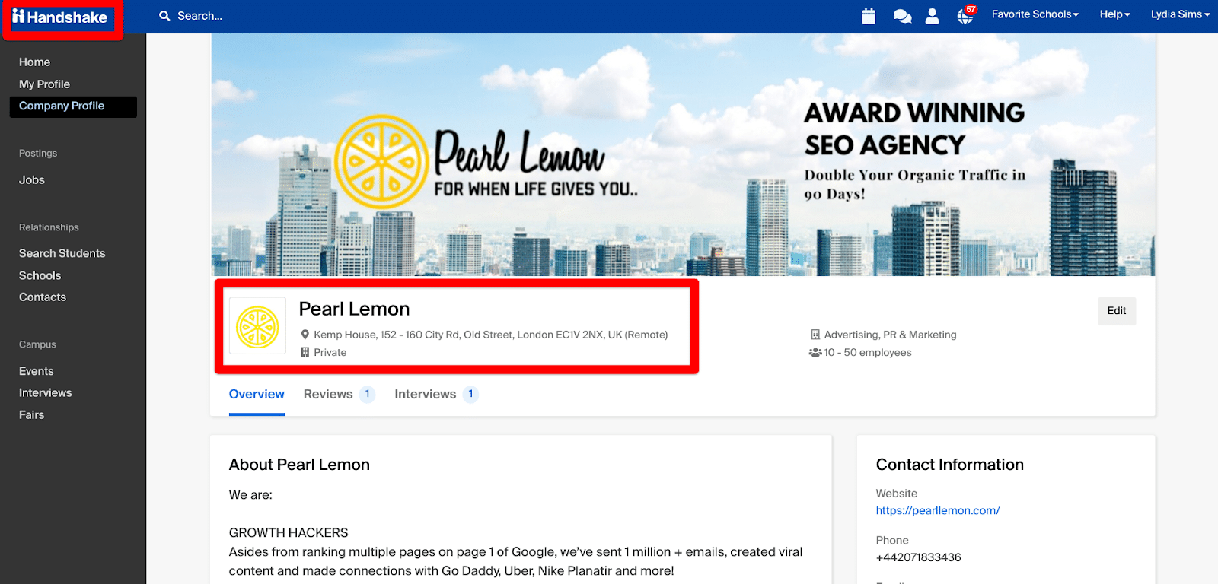Go to Home in sidebar
The width and height of the screenshot is (1218, 584).
click(x=34, y=62)
